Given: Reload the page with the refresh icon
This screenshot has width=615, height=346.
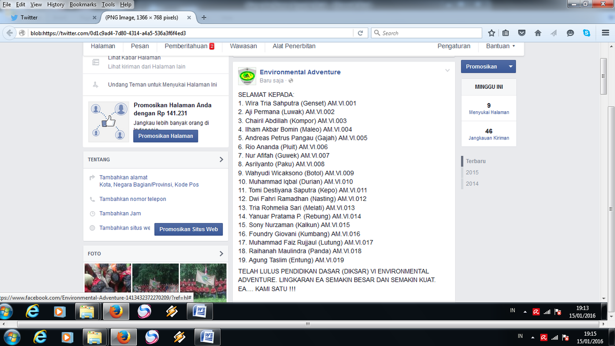Looking at the screenshot, I should [360, 33].
